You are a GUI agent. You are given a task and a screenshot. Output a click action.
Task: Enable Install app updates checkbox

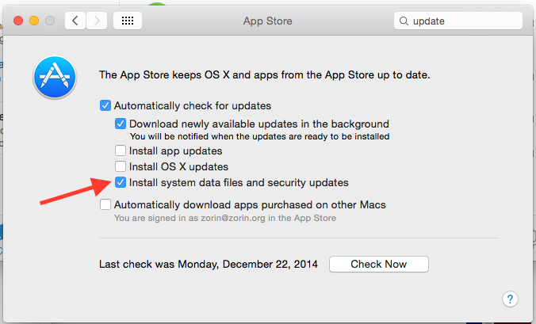[121, 151]
